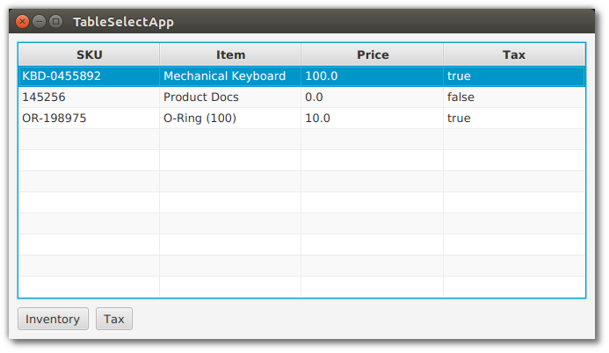This screenshot has height=353, width=609.
Task: Maximize the TableSelectApp window
Action: [x=55, y=21]
